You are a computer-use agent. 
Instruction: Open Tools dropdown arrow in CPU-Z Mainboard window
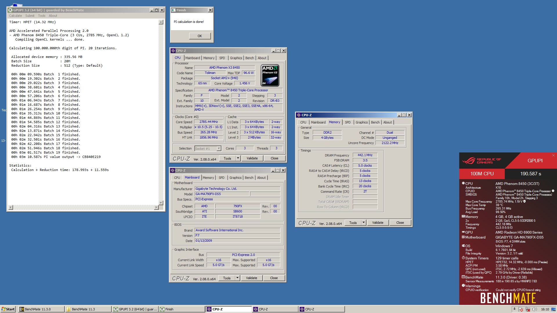point(237,278)
